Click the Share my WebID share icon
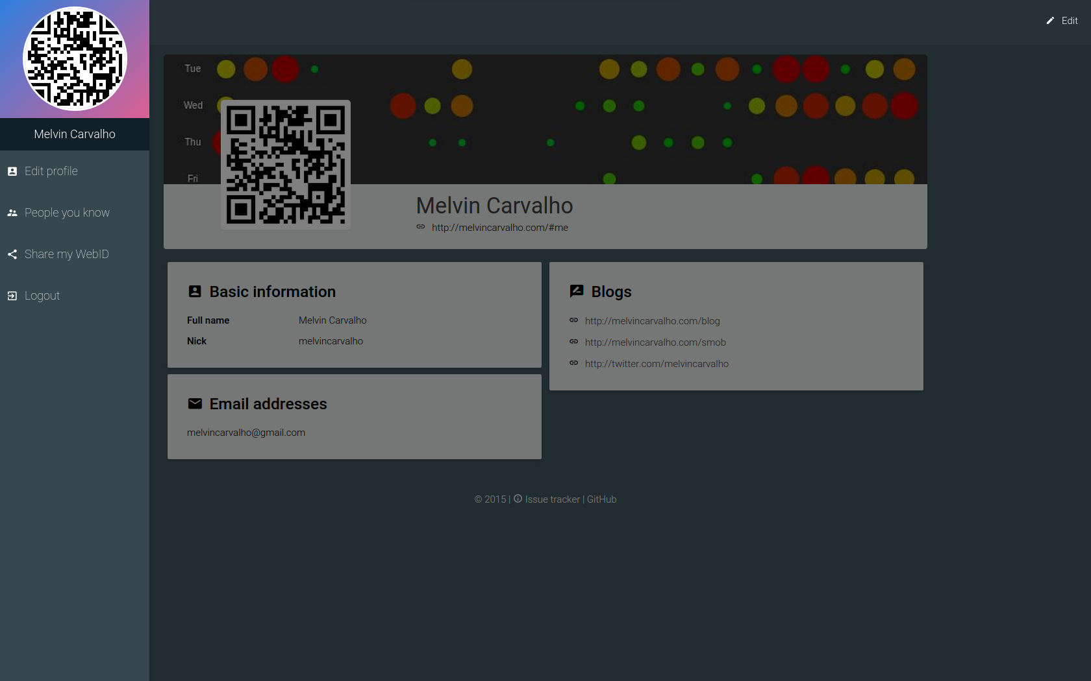1091x681 pixels. click(x=12, y=254)
